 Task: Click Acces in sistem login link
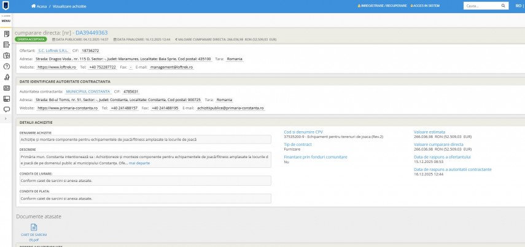coord(426,6)
